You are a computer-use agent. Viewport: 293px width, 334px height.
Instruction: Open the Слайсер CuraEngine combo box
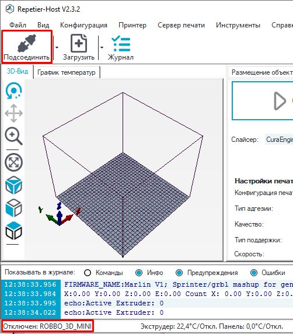[x=279, y=140]
